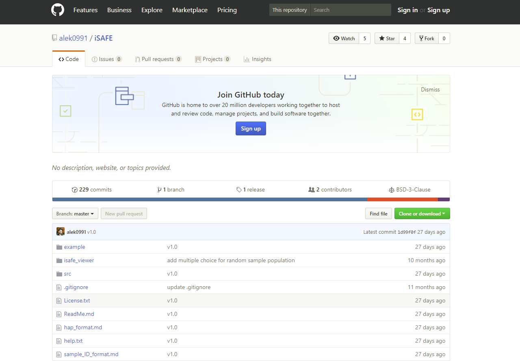Screen dimensions: 520x361
Task: Open the Projects tab
Action: pyautogui.click(x=213, y=59)
